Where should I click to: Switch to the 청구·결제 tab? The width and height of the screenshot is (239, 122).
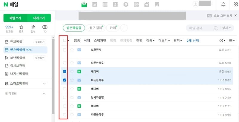(x=95, y=28)
